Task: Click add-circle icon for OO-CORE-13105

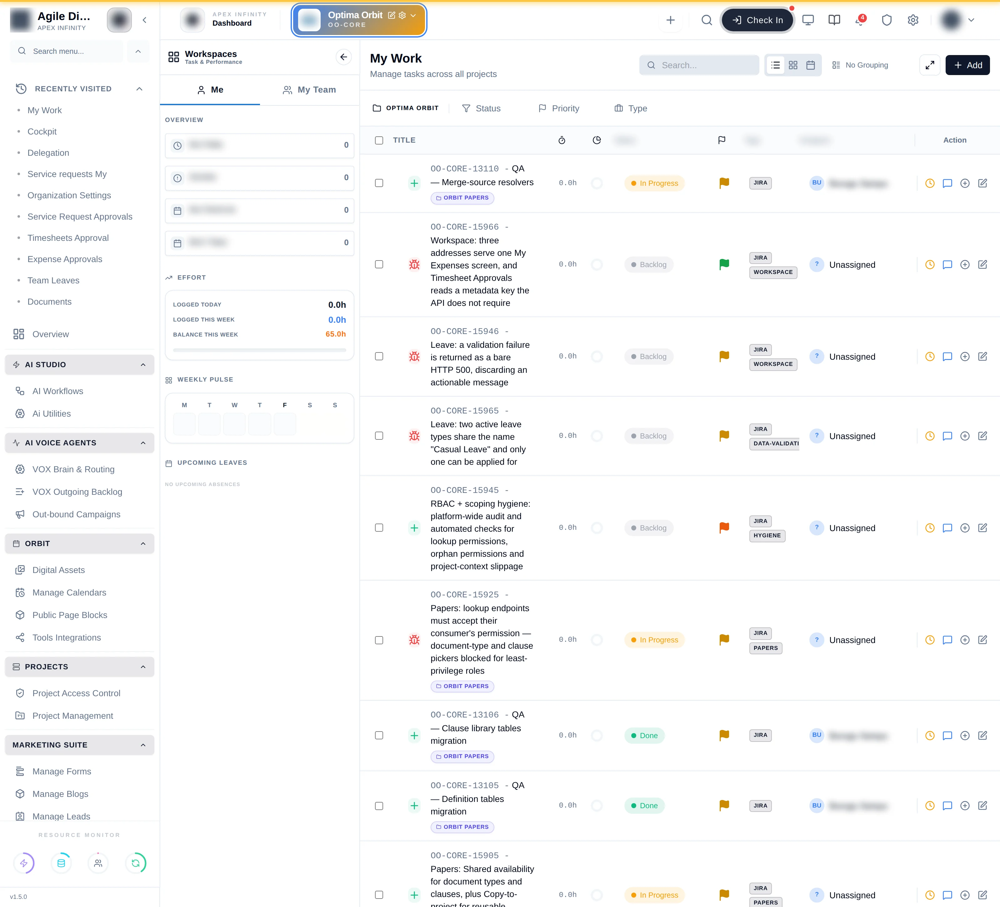Action: tap(965, 806)
